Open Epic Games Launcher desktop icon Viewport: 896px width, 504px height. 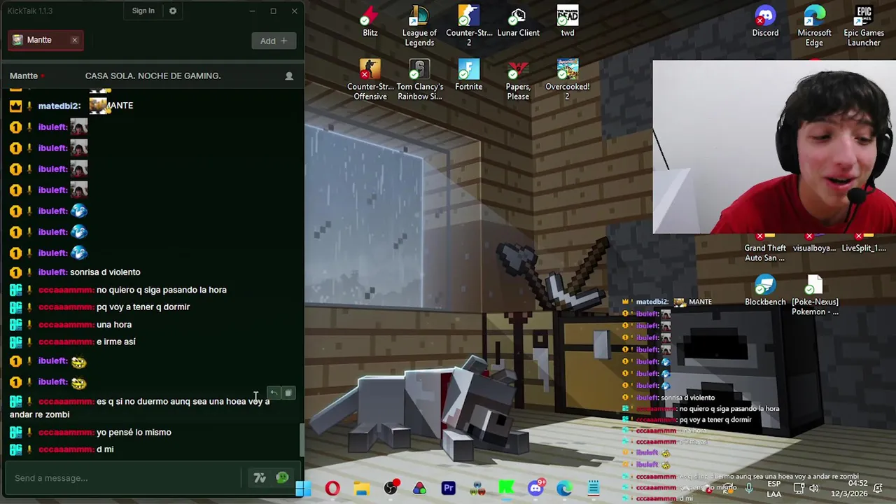(864, 26)
